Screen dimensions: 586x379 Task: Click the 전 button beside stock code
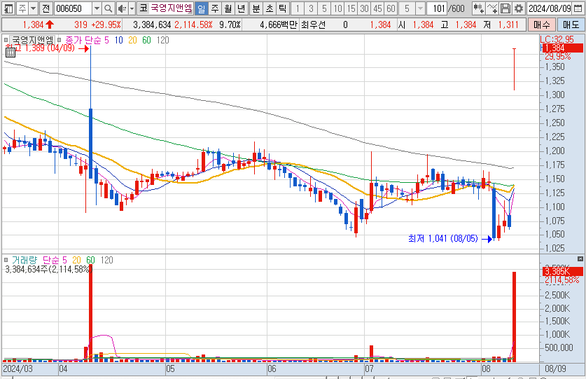click(46, 8)
